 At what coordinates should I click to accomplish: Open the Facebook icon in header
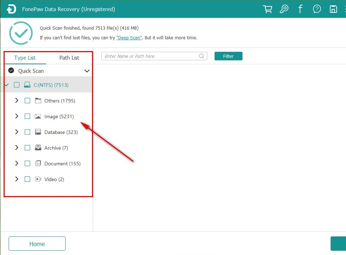click(300, 9)
